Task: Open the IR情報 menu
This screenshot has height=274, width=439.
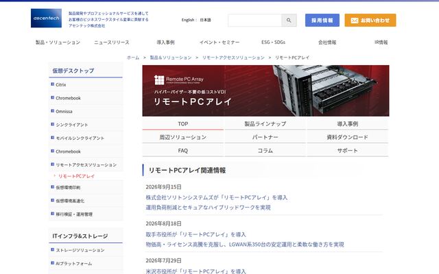Action: coord(381,42)
